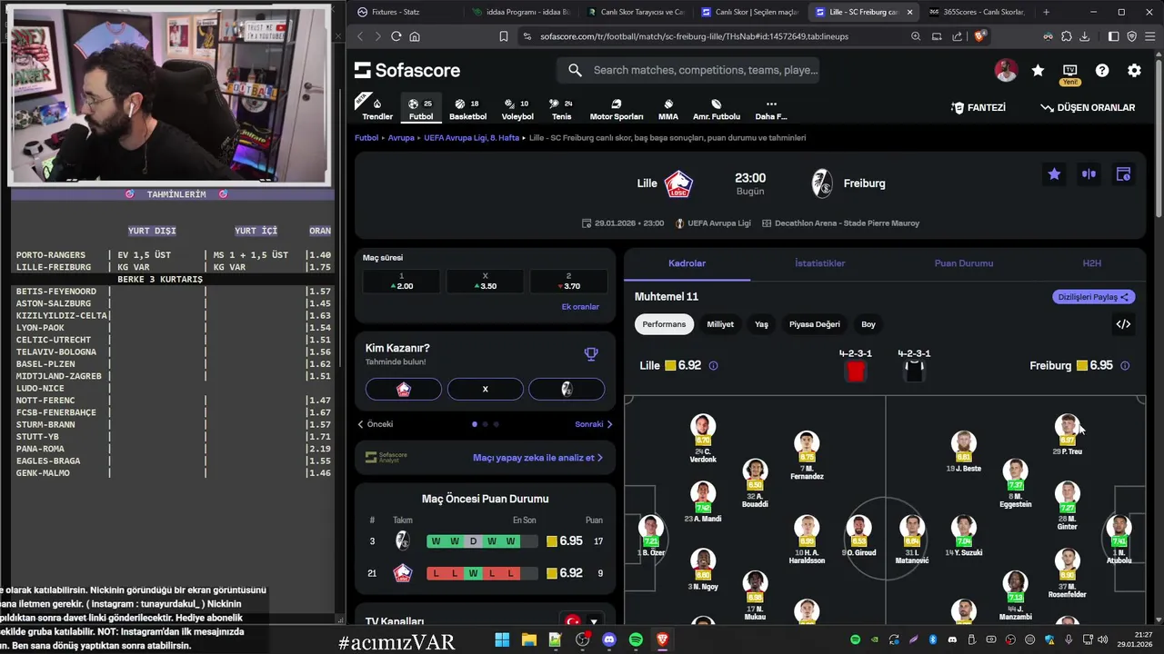Select the Kadrolar tab
This screenshot has width=1164, height=654.
(687, 263)
